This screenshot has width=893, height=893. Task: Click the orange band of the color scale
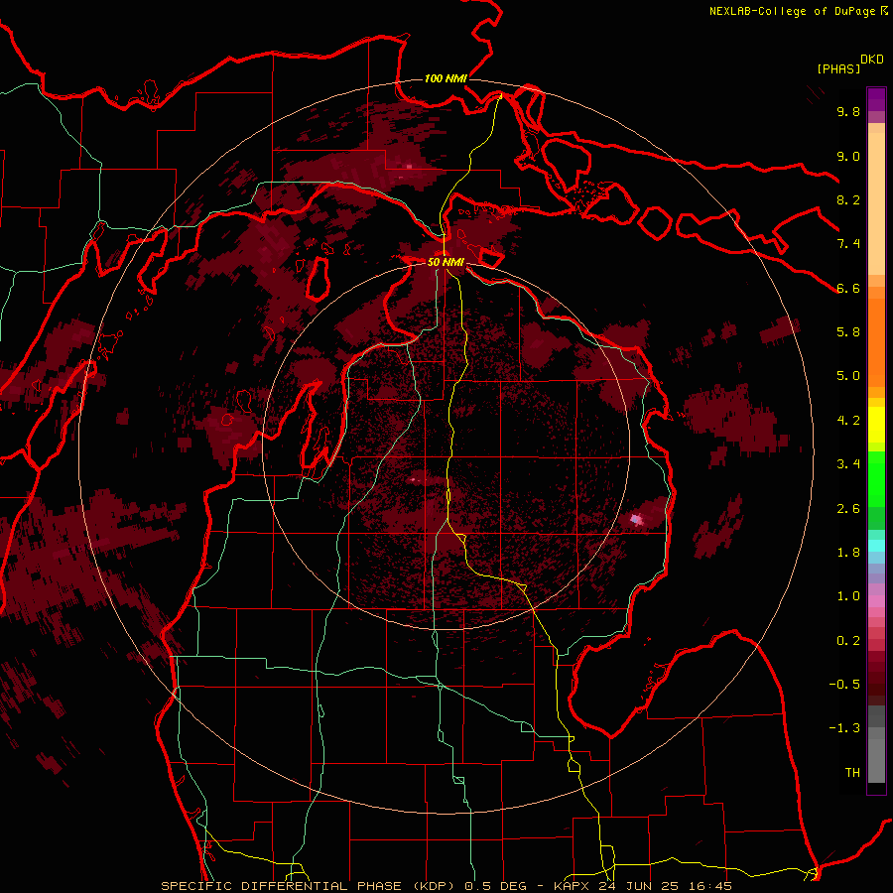876,342
